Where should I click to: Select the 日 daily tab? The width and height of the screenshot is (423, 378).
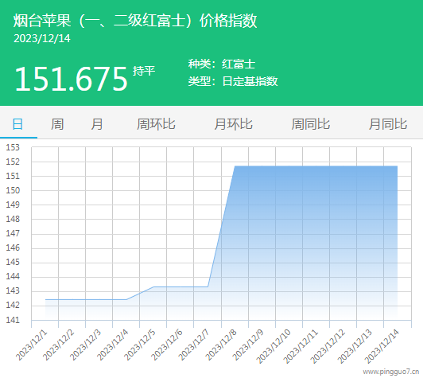[x=17, y=124]
